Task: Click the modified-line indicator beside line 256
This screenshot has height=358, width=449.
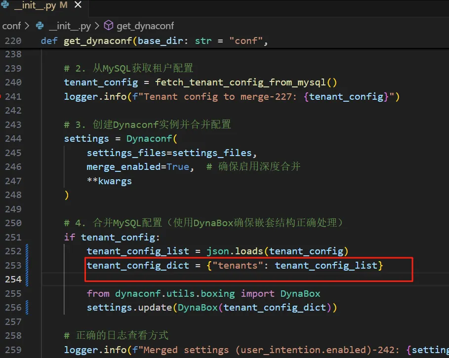Action: 27,308
